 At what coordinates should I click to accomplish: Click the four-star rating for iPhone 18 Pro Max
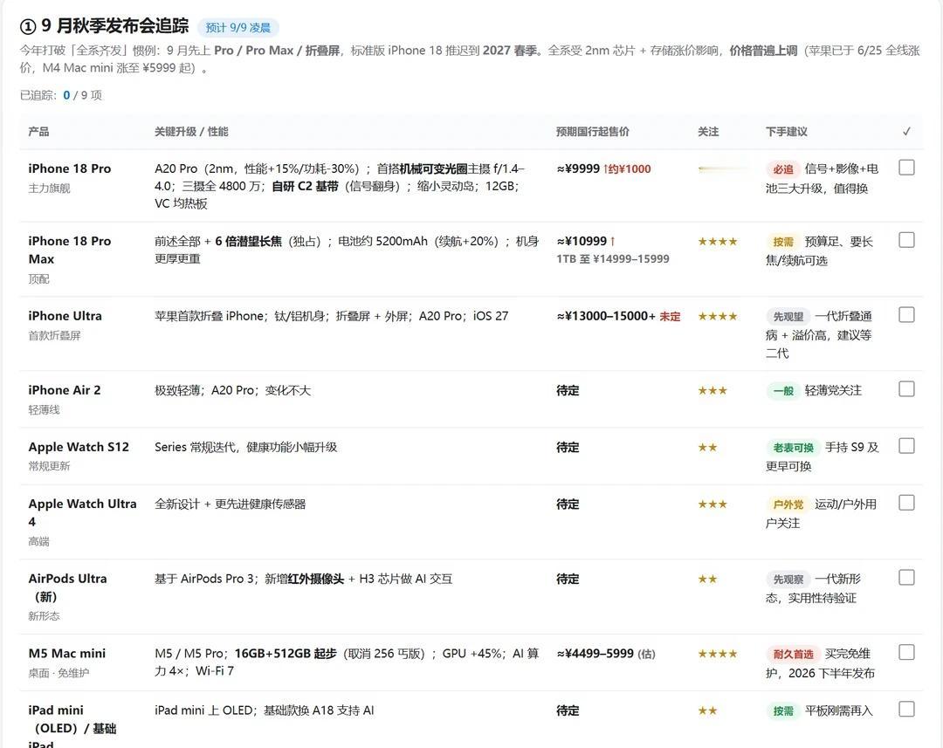[718, 242]
